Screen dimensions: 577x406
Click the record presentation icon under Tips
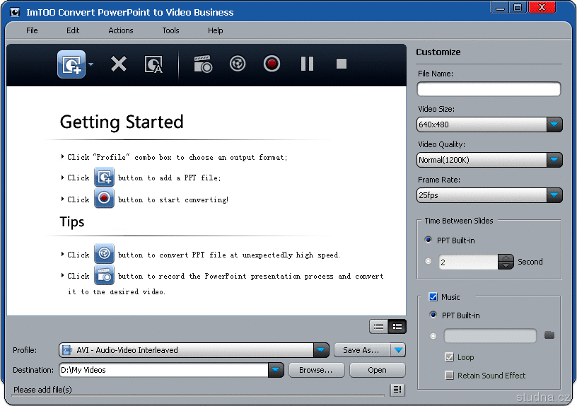coord(104,275)
